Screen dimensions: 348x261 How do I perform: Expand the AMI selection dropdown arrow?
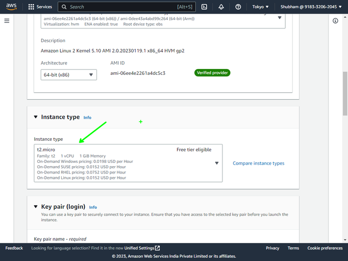click(x=279, y=17)
